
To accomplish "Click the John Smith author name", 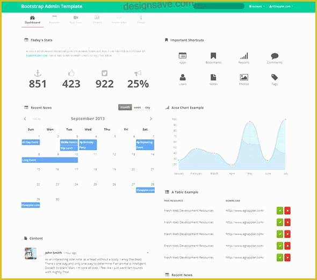I will (x=53, y=253).
